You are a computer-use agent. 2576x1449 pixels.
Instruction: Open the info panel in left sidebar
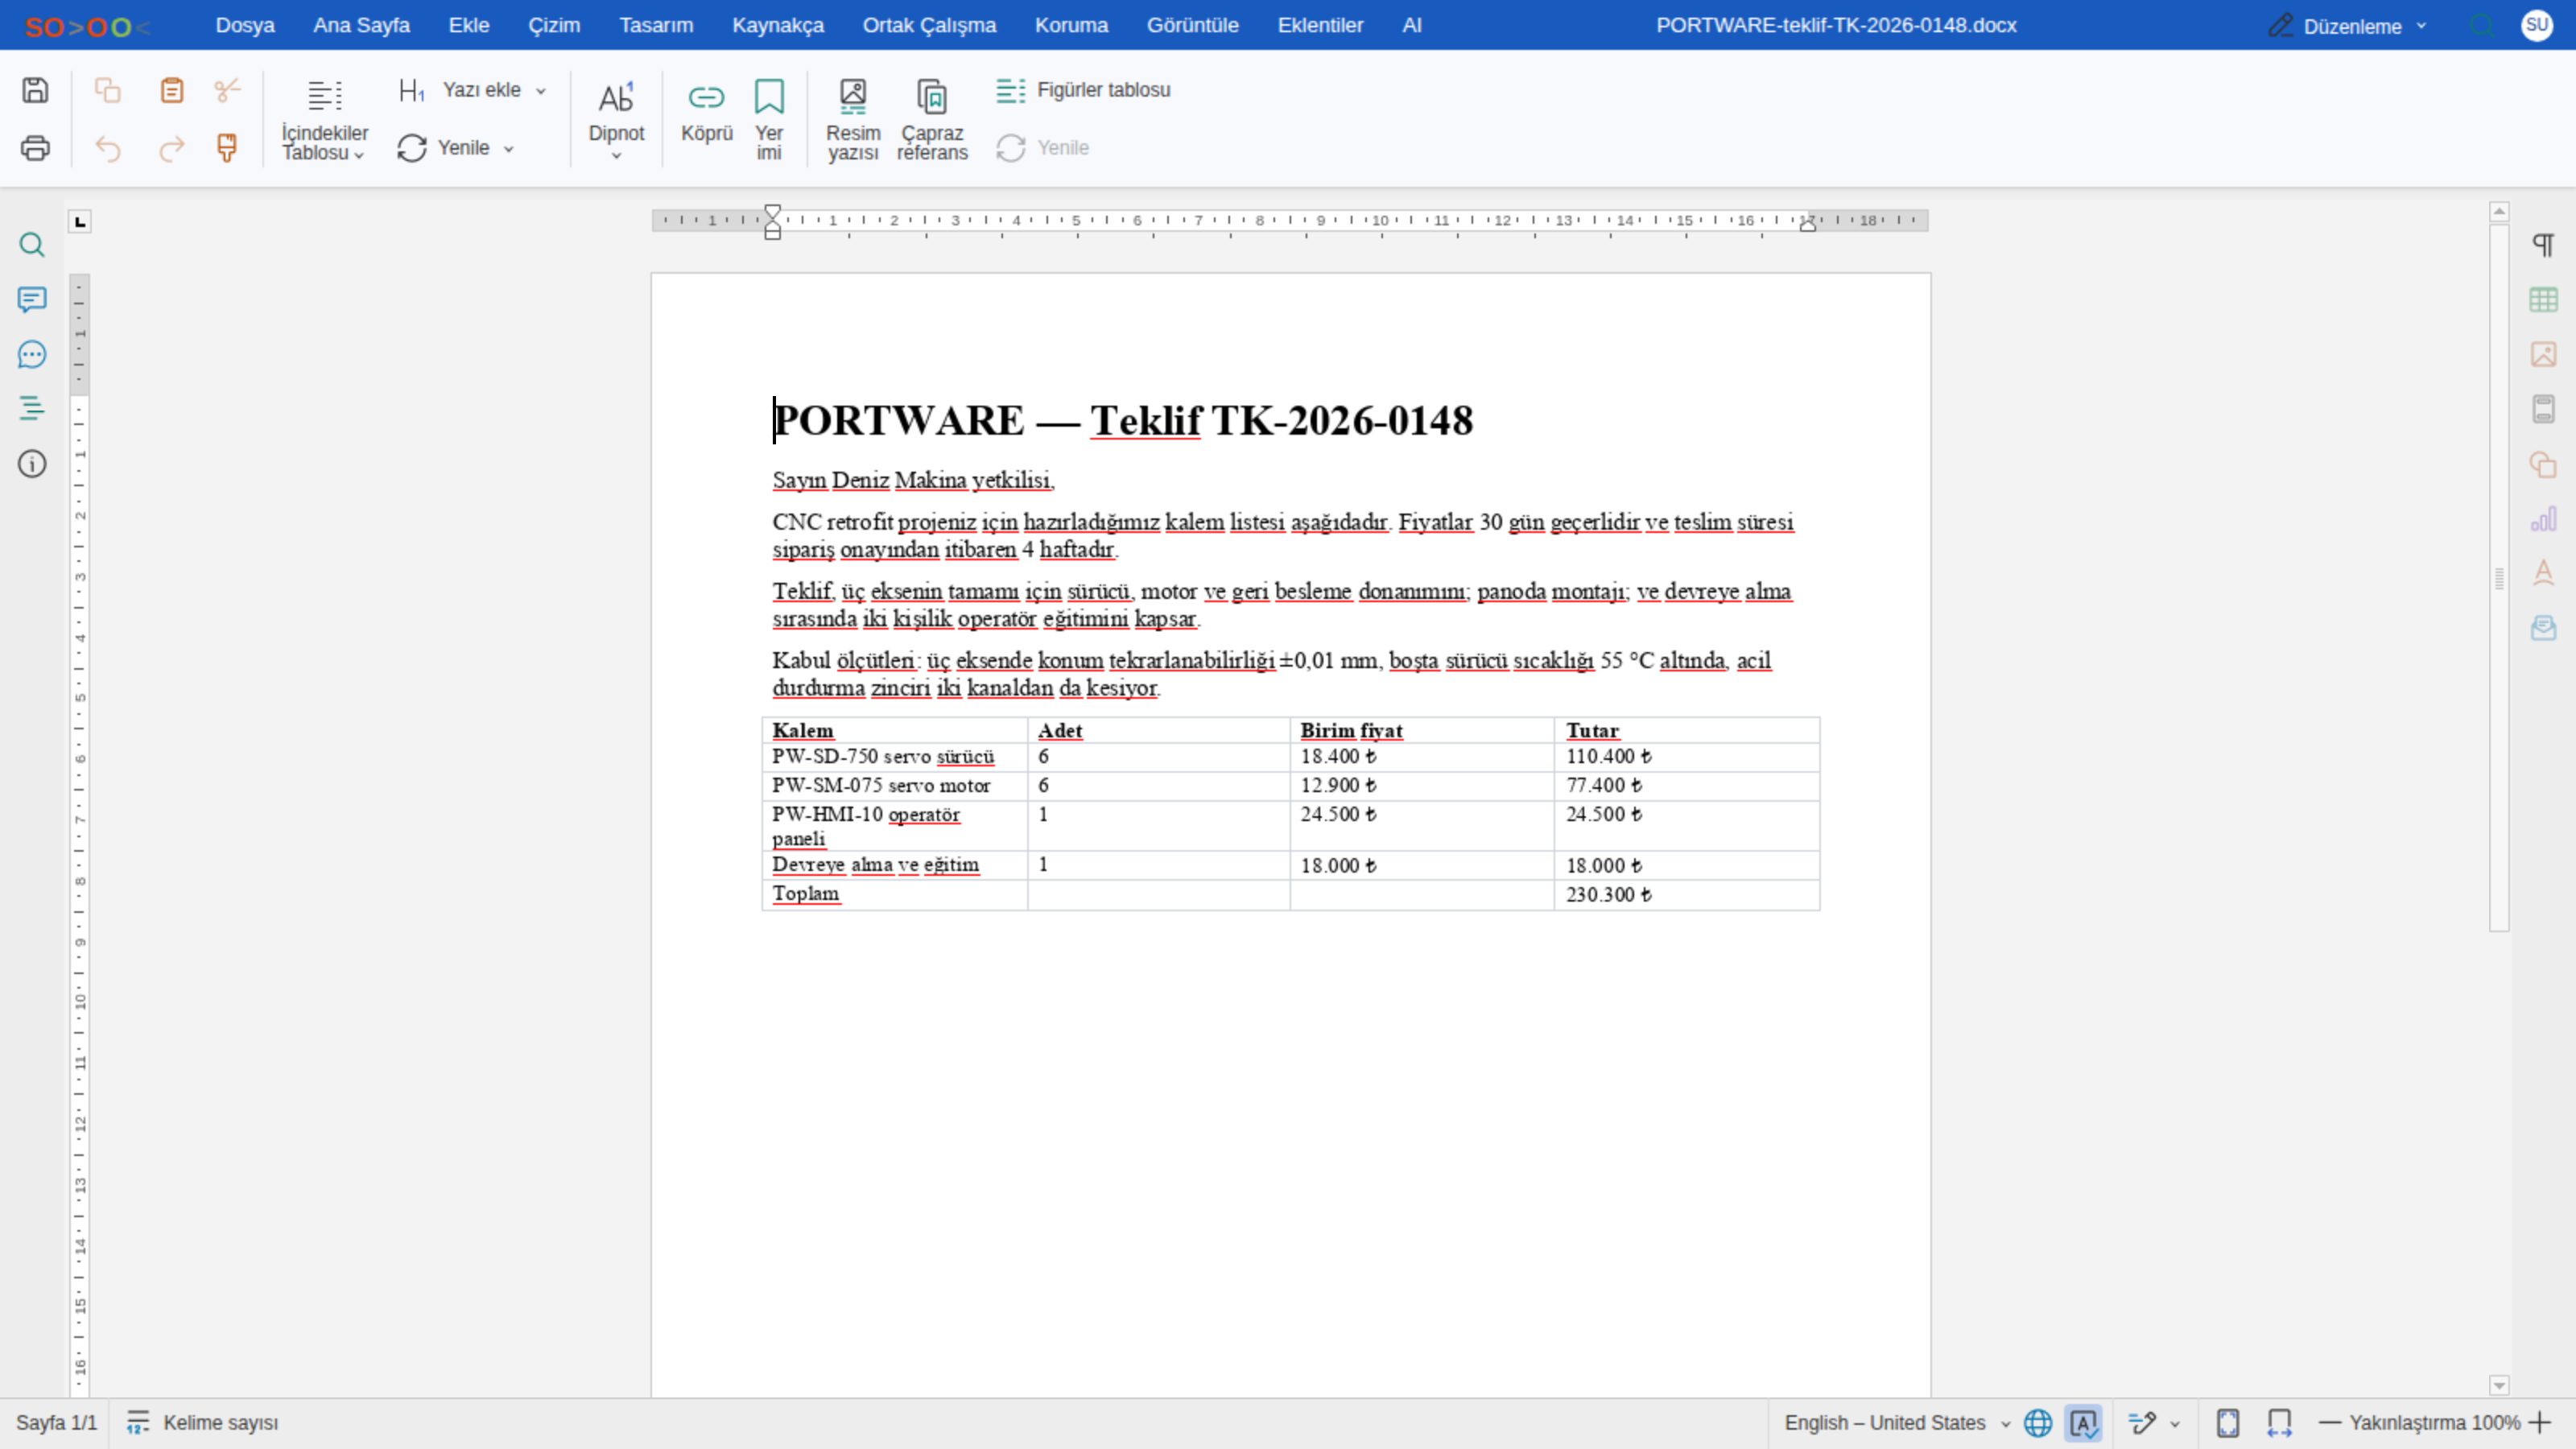[x=32, y=463]
